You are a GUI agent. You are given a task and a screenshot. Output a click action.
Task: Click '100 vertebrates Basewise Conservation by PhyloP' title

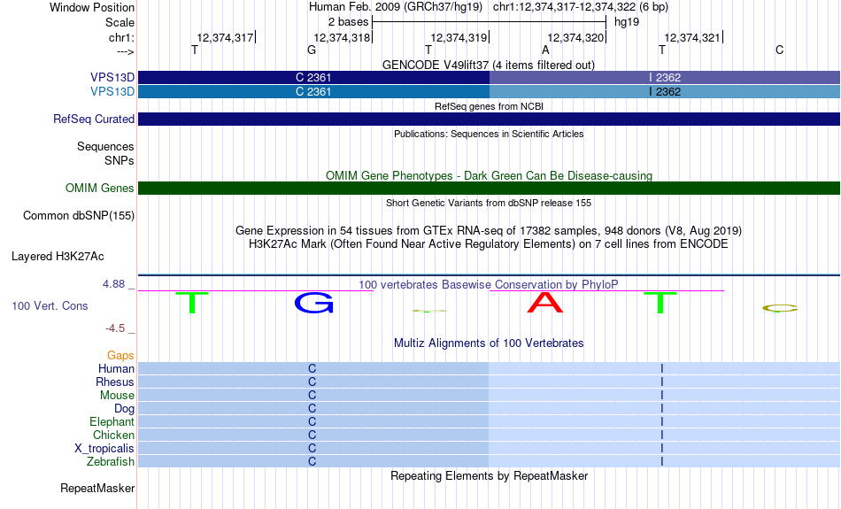(x=489, y=284)
